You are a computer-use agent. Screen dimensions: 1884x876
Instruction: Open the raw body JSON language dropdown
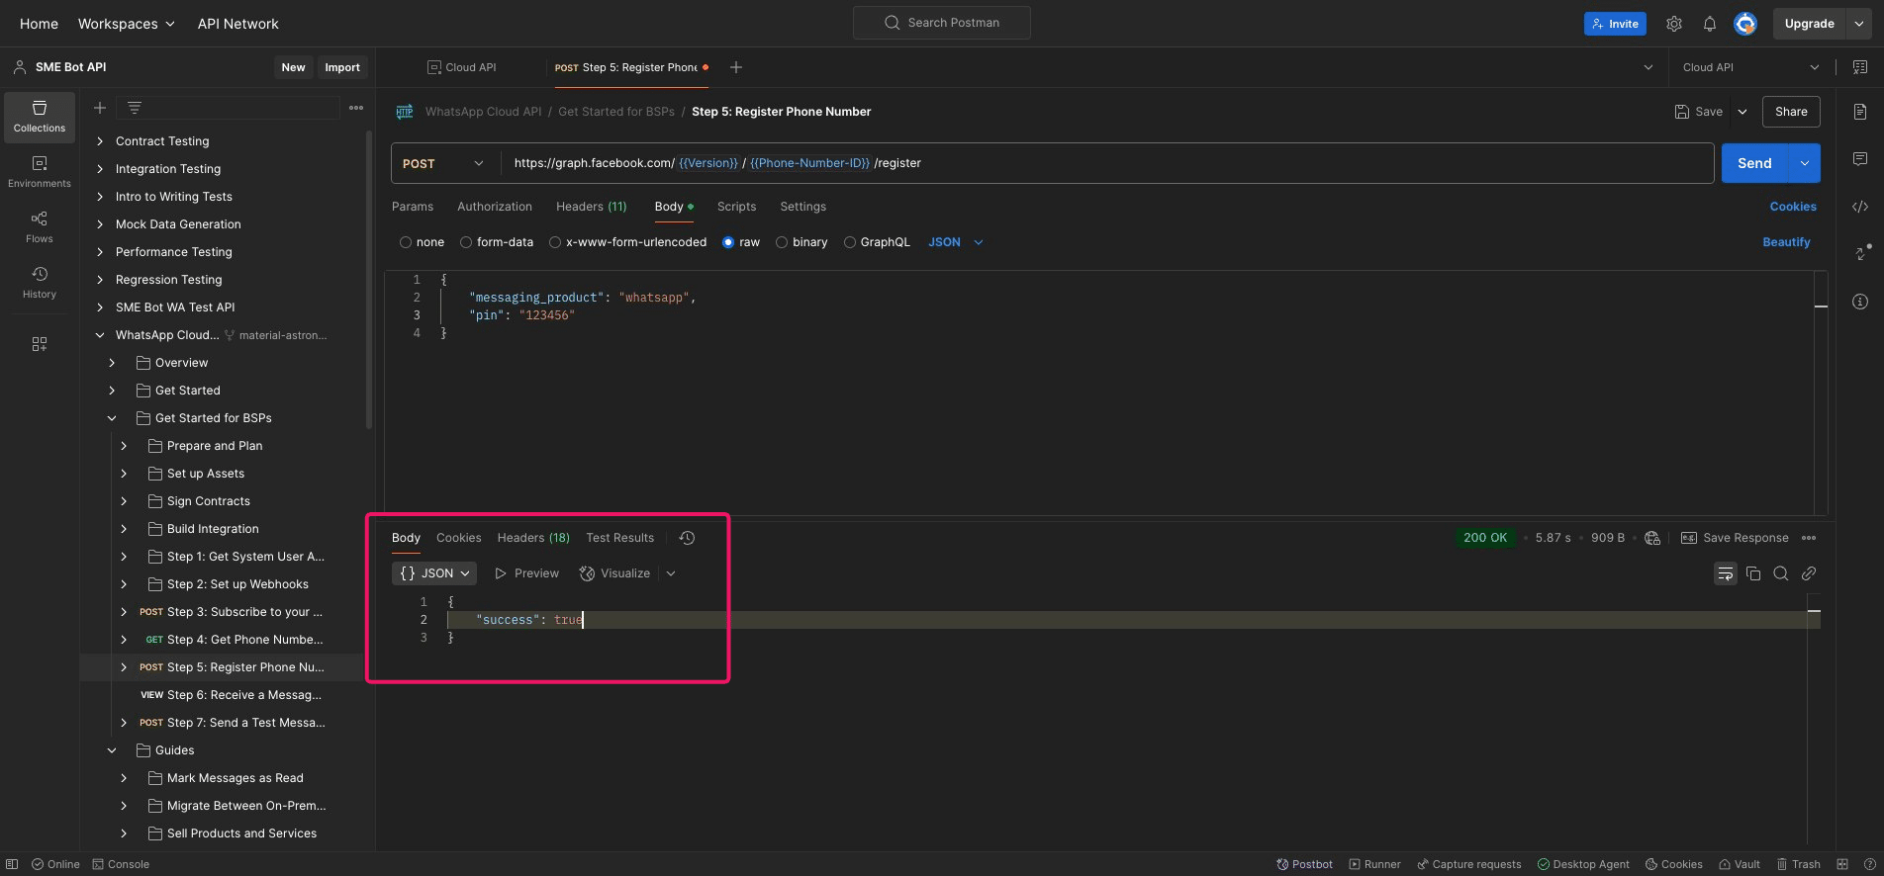(956, 242)
